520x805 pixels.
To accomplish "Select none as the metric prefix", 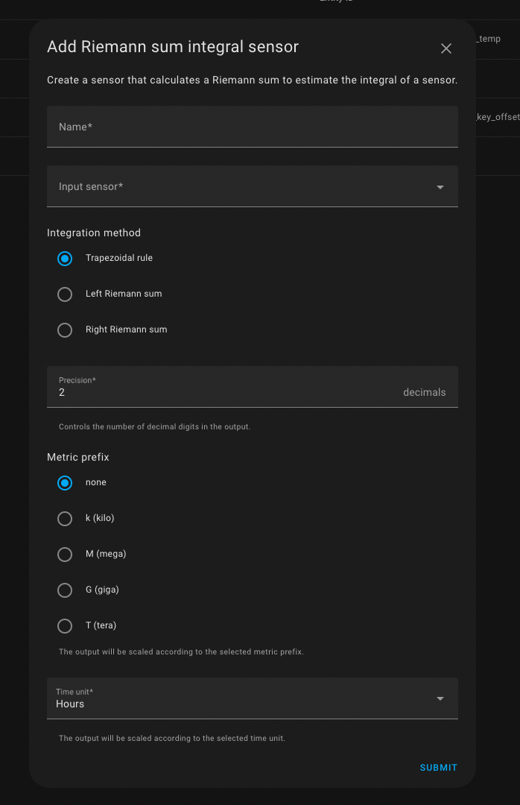I will click(x=64, y=483).
